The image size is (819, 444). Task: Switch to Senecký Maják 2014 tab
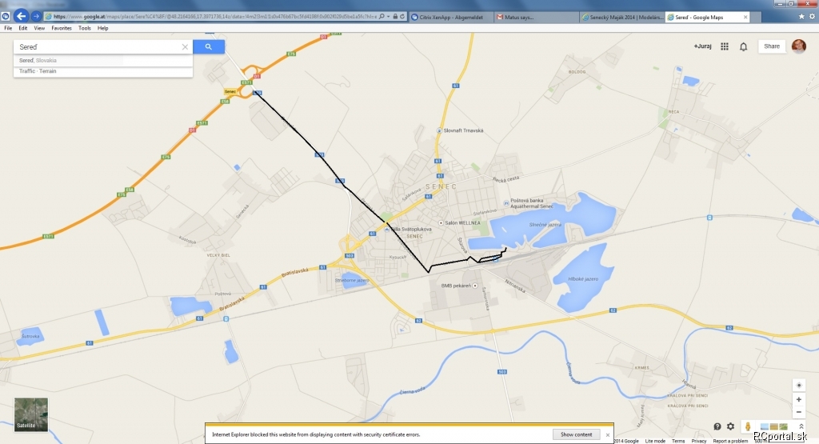pos(621,18)
